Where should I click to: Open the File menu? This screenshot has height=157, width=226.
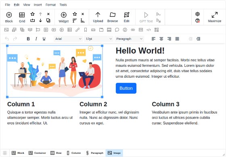click(8, 5)
